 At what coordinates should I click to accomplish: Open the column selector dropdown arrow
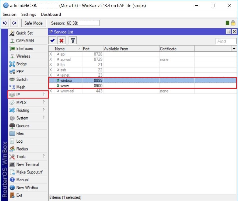[234, 49]
